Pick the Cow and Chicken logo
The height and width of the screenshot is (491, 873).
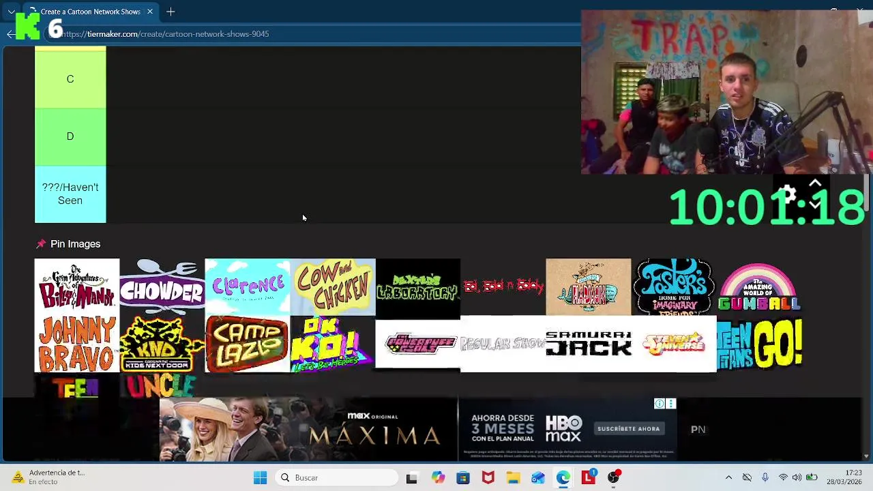[333, 287]
